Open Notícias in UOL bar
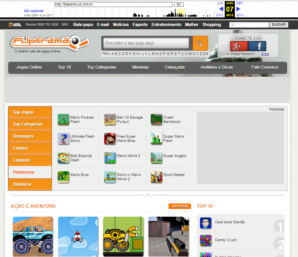 point(121,24)
